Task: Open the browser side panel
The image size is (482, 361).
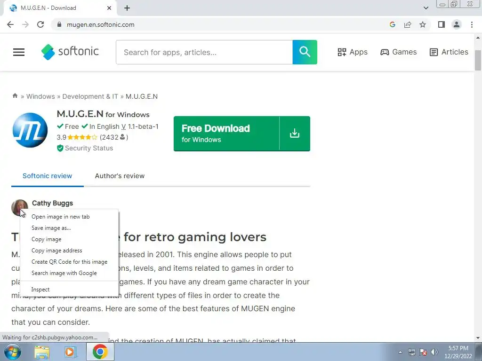Action: click(x=442, y=24)
